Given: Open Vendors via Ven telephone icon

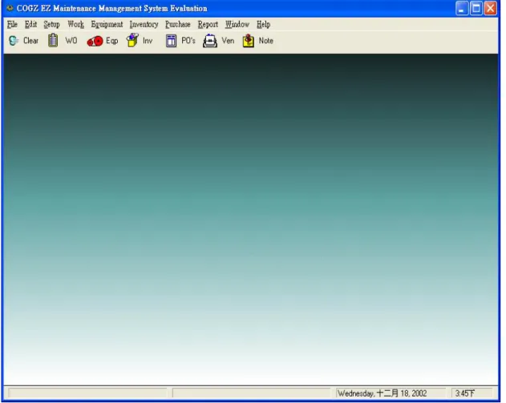Looking at the screenshot, I should 210,41.
